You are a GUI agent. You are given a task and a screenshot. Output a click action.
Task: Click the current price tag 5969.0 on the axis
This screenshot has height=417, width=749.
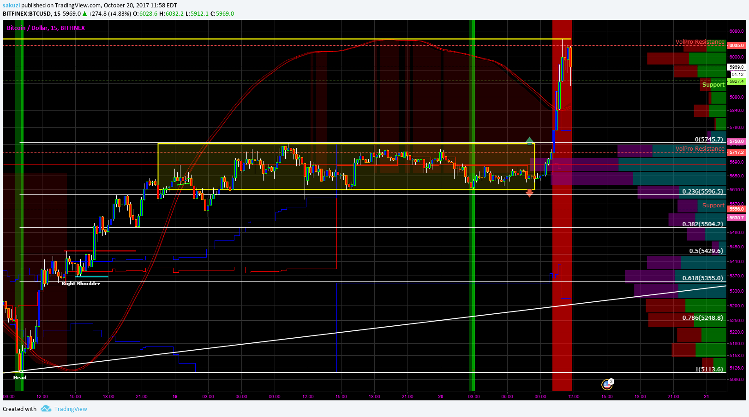coord(737,67)
